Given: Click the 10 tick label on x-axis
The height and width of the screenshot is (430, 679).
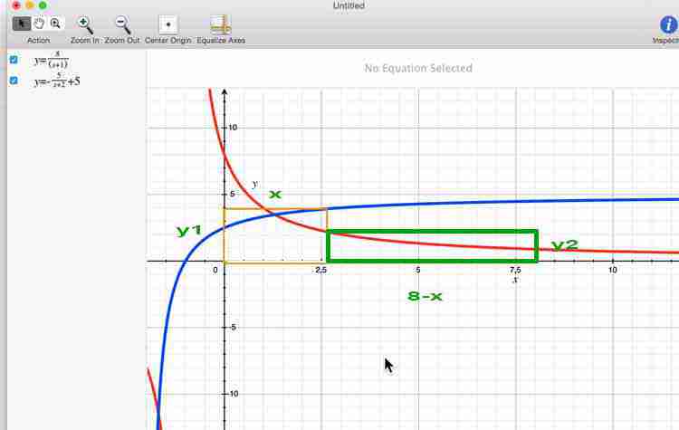Looking at the screenshot, I should click(x=612, y=270).
